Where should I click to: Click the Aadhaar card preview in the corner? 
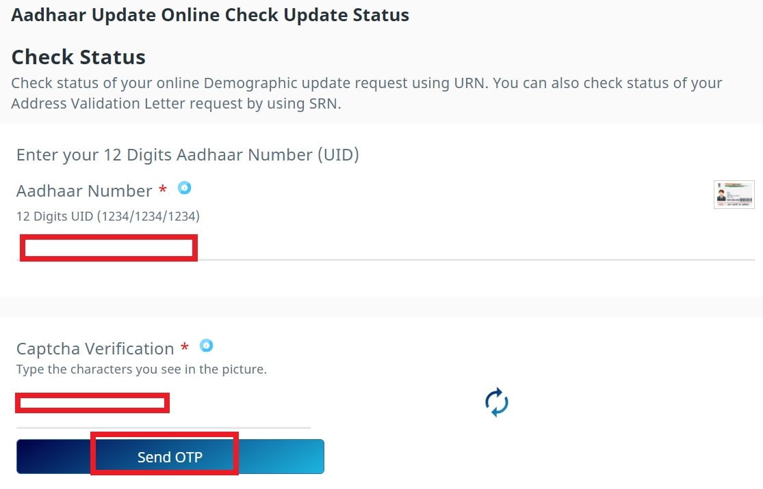734,195
